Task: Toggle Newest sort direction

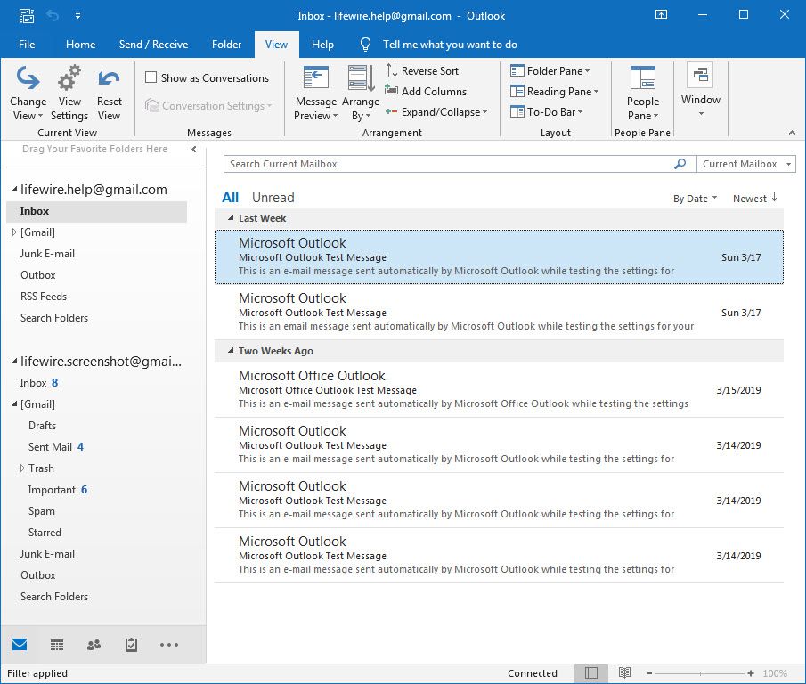Action: point(755,199)
